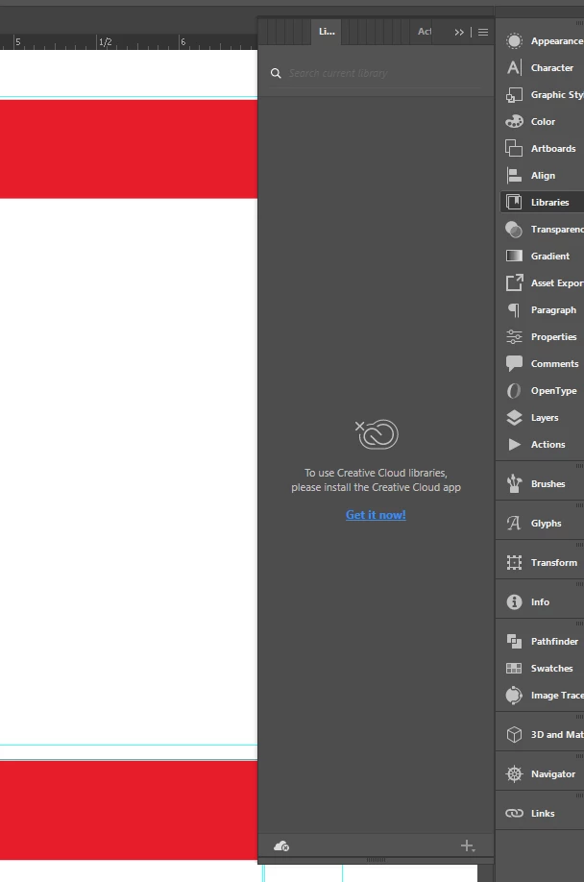Click the cloud sync status icon
The width and height of the screenshot is (584, 882).
tap(281, 846)
